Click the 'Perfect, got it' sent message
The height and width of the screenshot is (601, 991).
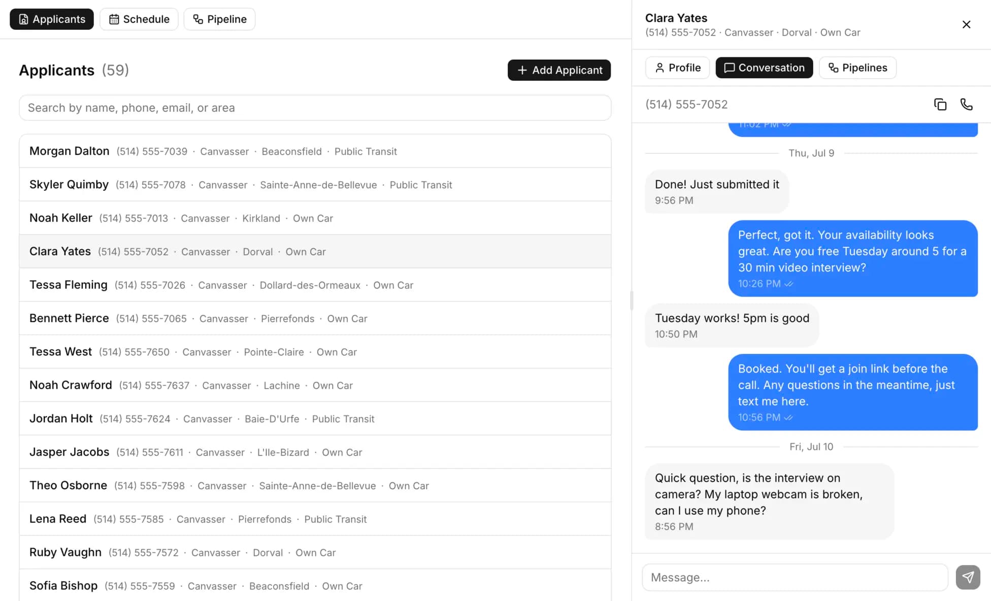853,258
